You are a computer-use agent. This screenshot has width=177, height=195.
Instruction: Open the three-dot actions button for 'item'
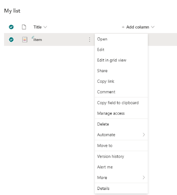pos(90,40)
